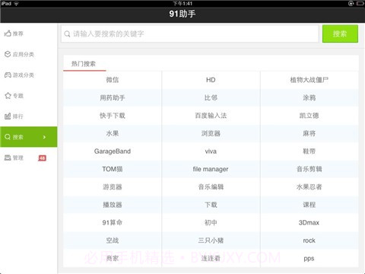The width and height of the screenshot is (365, 274).
Task: Focus the keyword search input field
Action: 190,33
